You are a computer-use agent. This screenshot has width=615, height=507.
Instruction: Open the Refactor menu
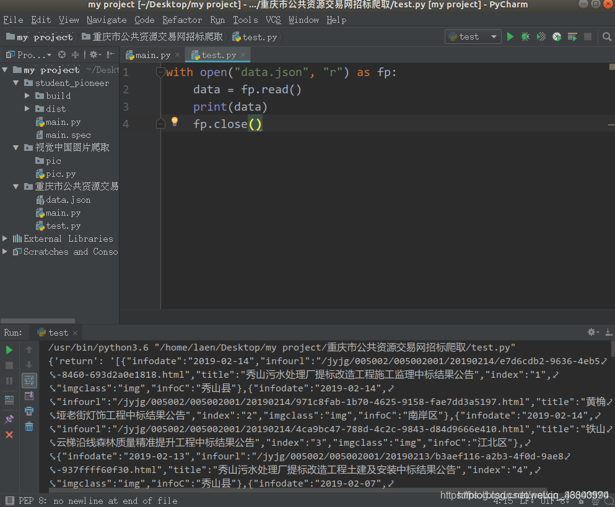click(182, 20)
